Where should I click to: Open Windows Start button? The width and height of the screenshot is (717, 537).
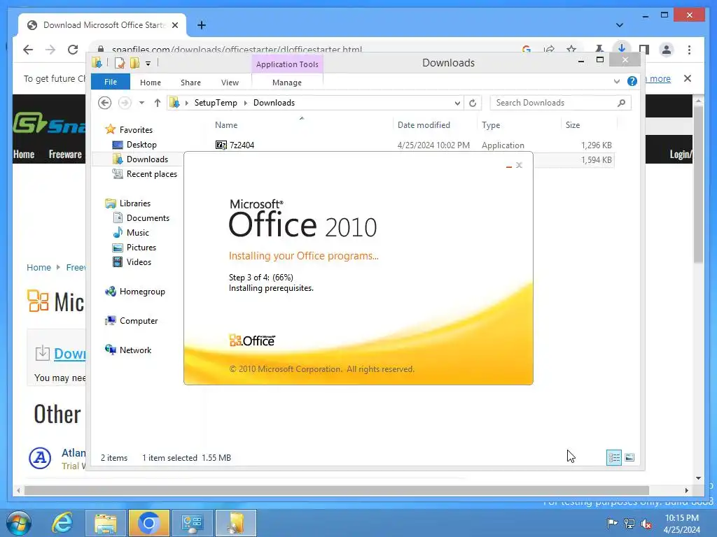[19, 523]
